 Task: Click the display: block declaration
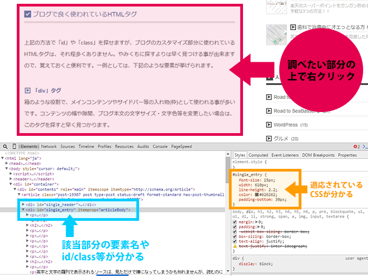click(x=255, y=264)
